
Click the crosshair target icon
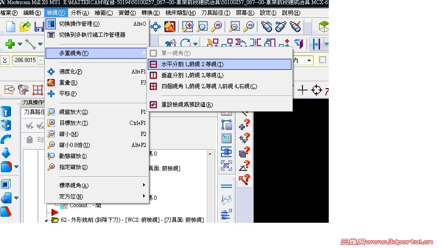[317, 90]
